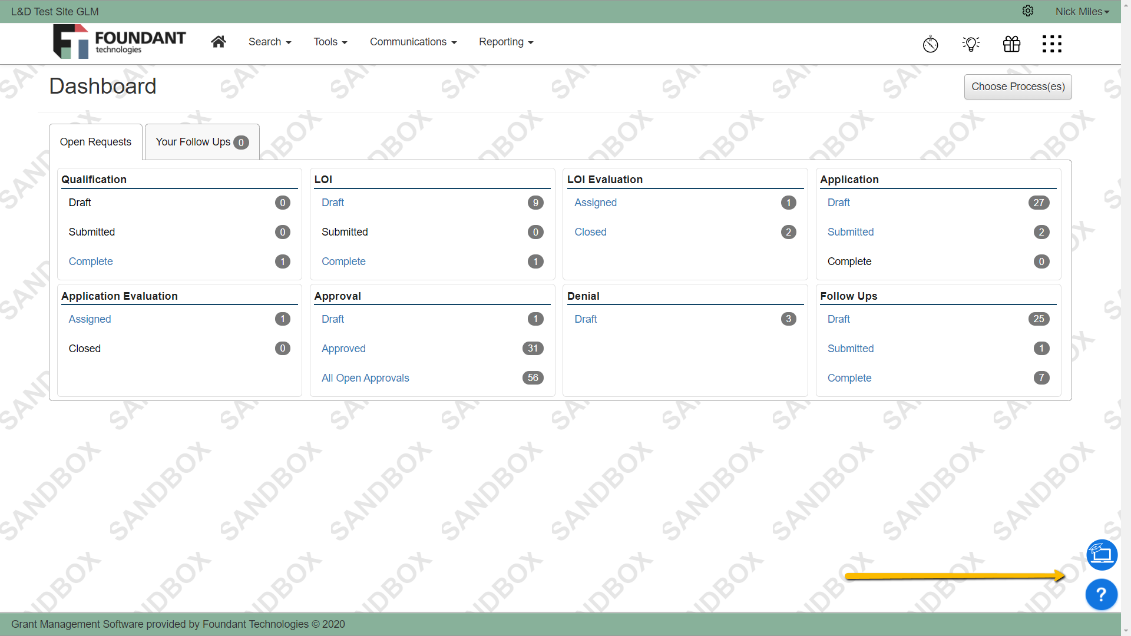Click the settings gear icon
The image size is (1131, 636).
pos(1028,11)
